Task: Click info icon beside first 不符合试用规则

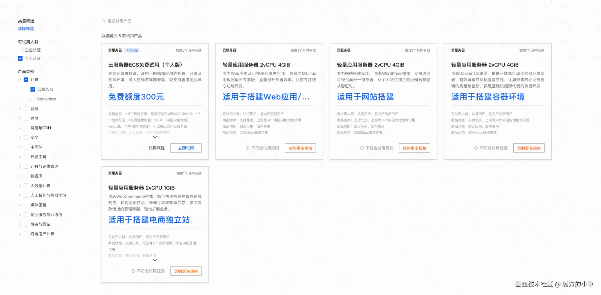Action: (x=247, y=148)
